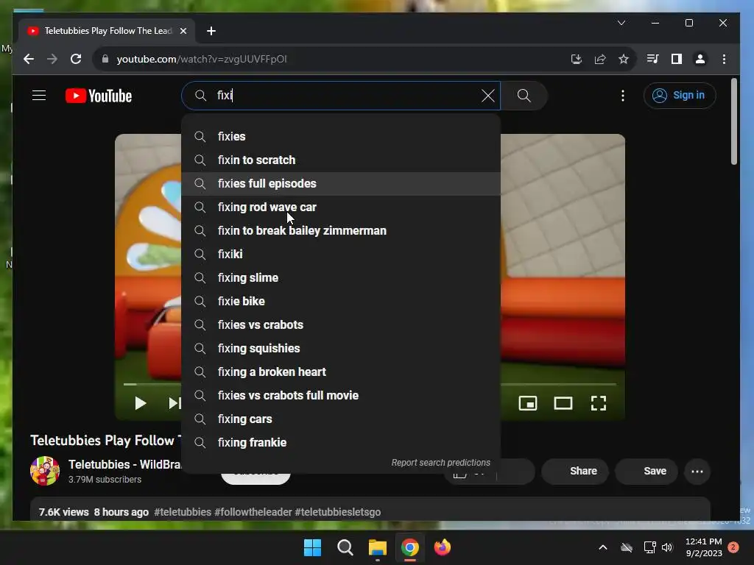This screenshot has width=754, height=565.
Task: Pick suggestion "fixie bike"
Action: tap(341, 301)
